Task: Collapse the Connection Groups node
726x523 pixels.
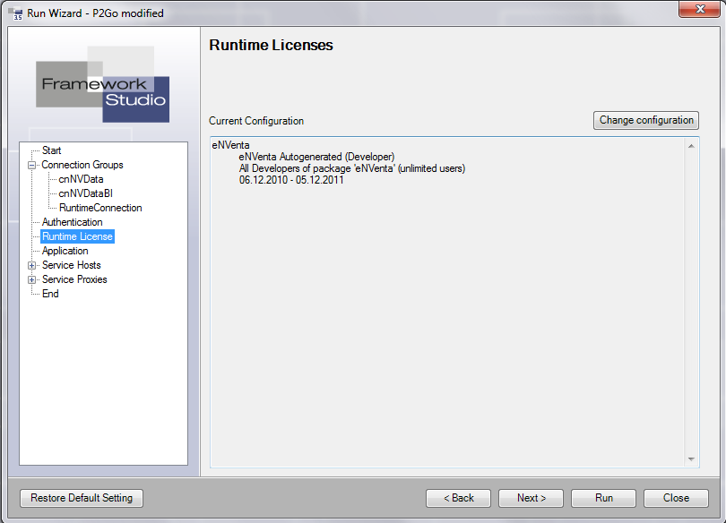Action: (x=31, y=165)
